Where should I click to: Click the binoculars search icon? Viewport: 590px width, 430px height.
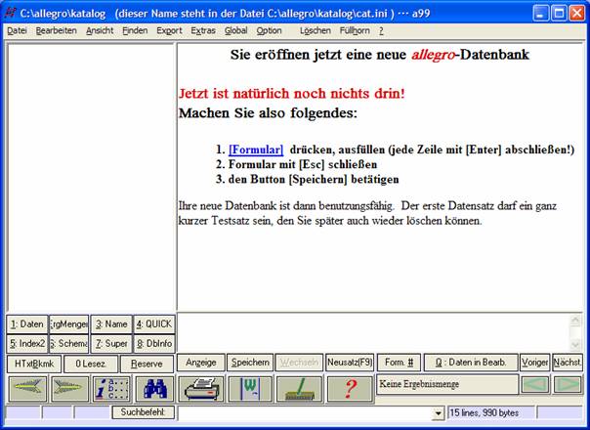click(154, 389)
